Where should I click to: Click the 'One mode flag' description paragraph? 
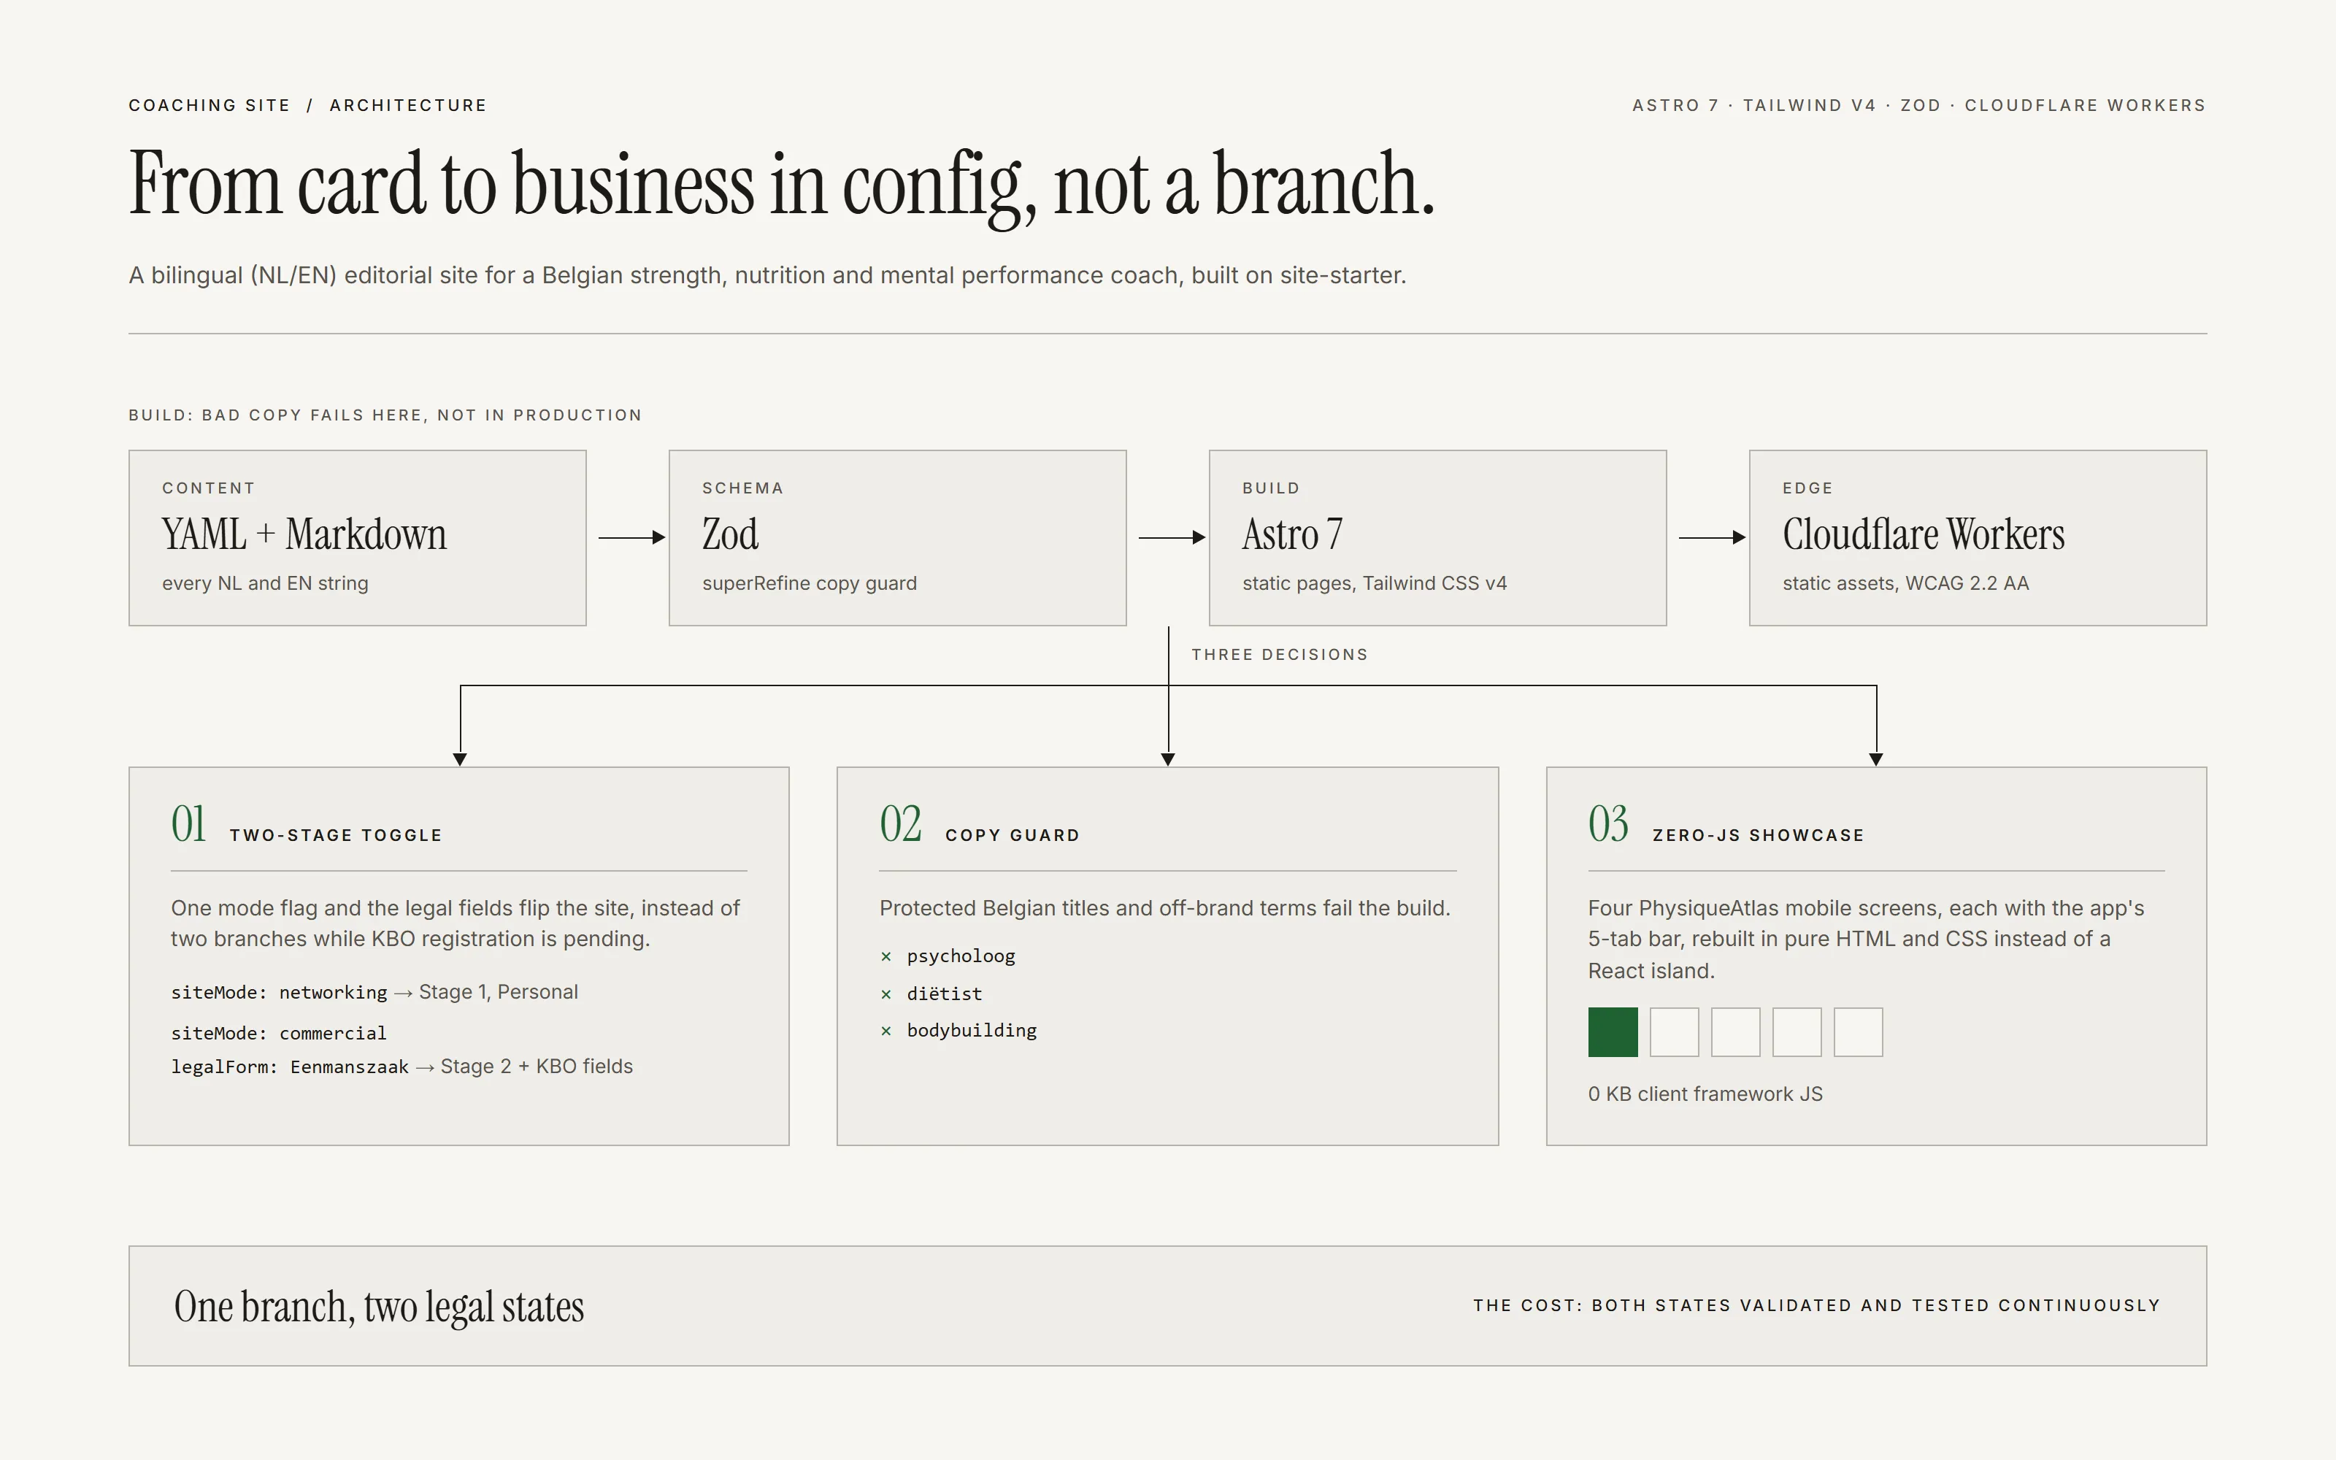[x=456, y=924]
